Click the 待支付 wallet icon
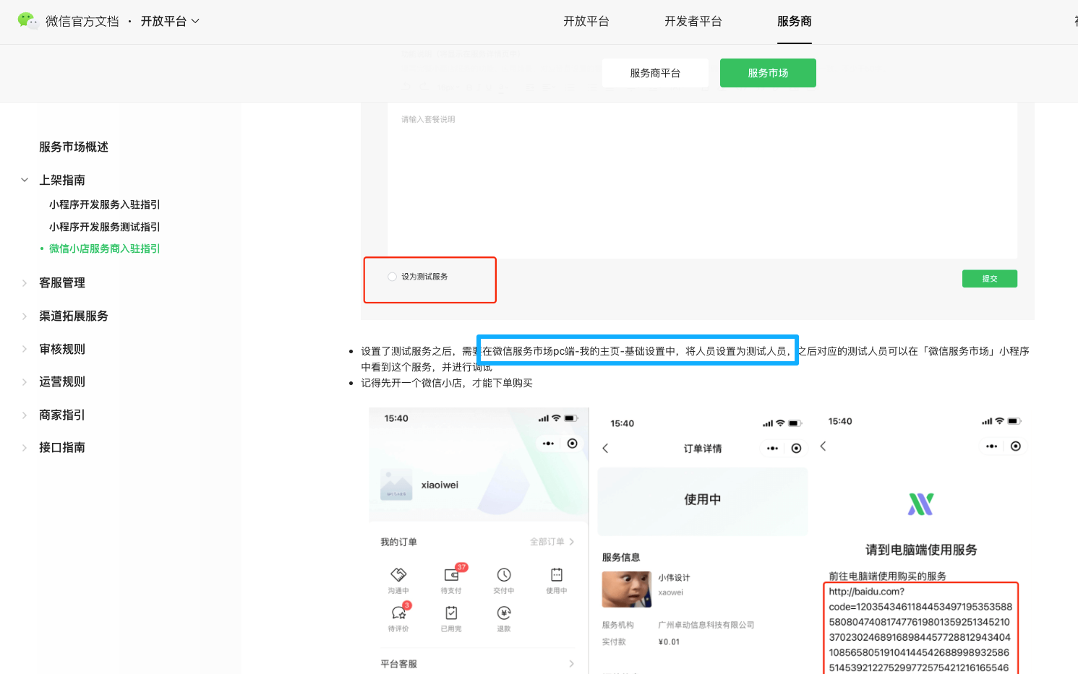This screenshot has width=1078, height=674. [451, 574]
